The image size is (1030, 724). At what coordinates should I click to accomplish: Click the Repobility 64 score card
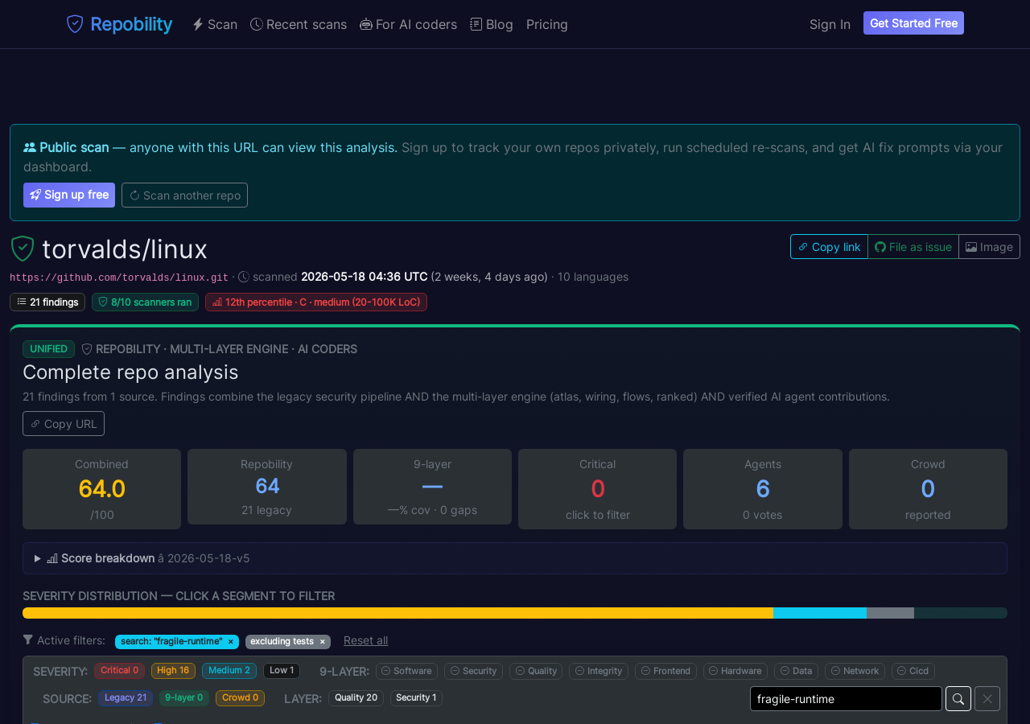[x=267, y=487]
